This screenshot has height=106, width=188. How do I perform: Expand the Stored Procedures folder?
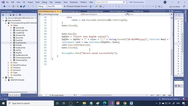8,65
